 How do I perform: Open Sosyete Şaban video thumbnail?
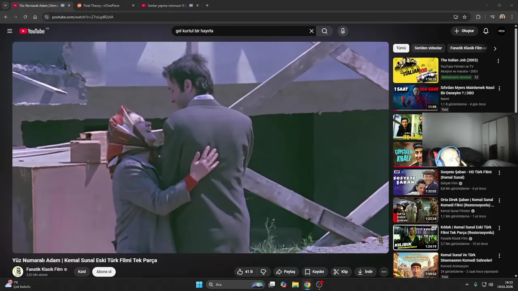tap(416, 182)
